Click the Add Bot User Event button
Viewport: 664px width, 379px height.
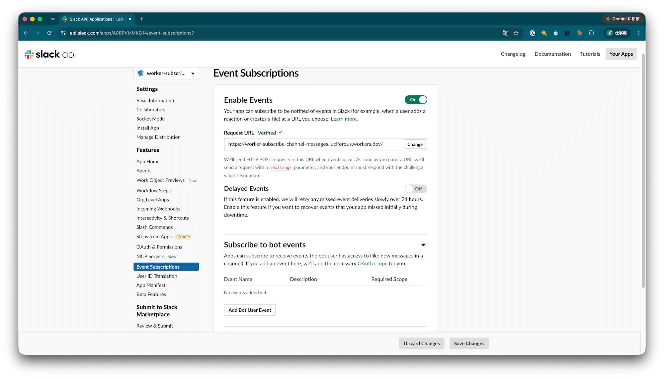coord(250,310)
